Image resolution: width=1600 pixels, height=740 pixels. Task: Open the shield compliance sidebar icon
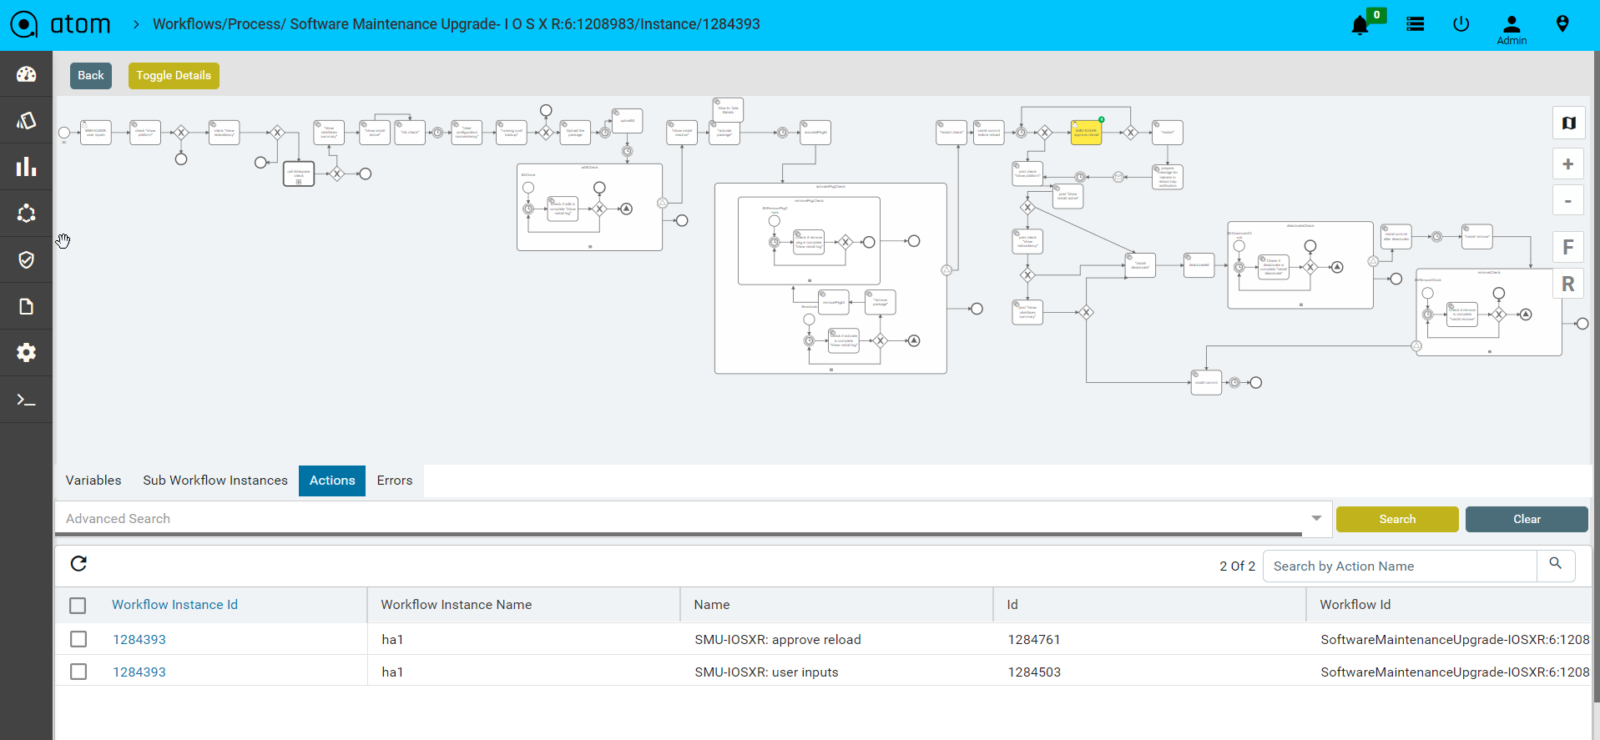26,259
